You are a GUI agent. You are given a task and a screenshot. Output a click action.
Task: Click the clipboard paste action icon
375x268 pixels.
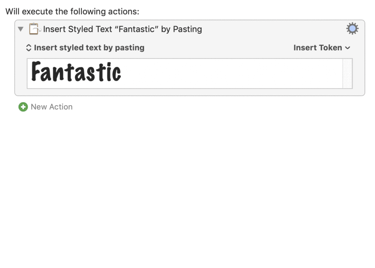click(34, 29)
